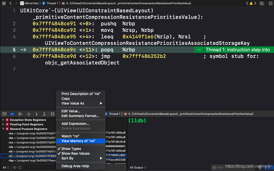Expand Exception State Registers group
Image resolution: width=274 pixels, height=171 pixels.
[3, 120]
